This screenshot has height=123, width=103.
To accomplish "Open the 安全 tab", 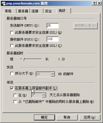I will tap(50, 11).
